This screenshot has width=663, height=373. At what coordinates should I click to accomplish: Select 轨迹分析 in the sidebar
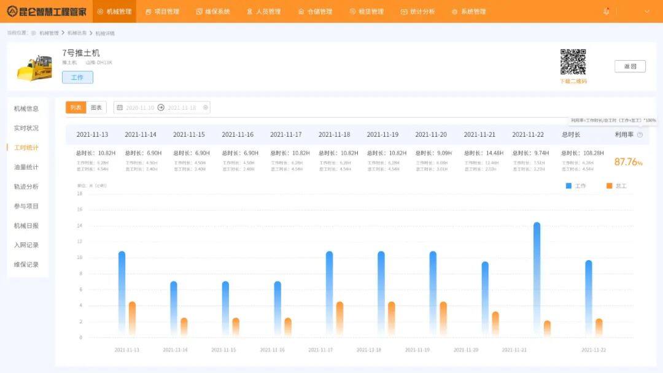26,186
